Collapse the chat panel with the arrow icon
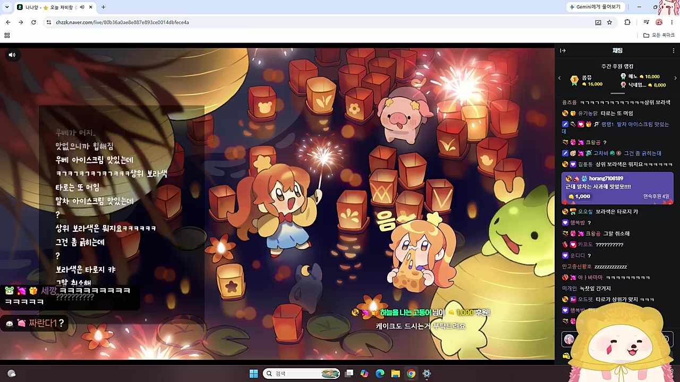The height and width of the screenshot is (382, 680). pos(563,50)
